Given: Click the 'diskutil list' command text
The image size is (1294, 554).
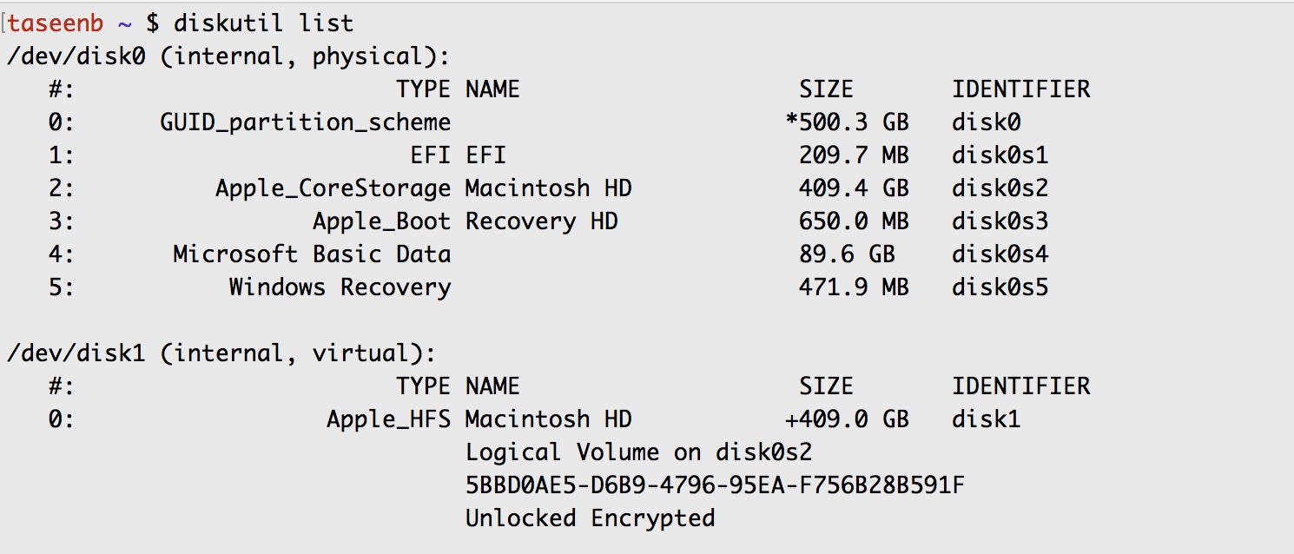Looking at the screenshot, I should pos(263,23).
